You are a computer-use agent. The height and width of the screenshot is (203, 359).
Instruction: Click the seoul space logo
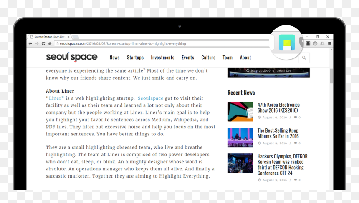[72, 57]
